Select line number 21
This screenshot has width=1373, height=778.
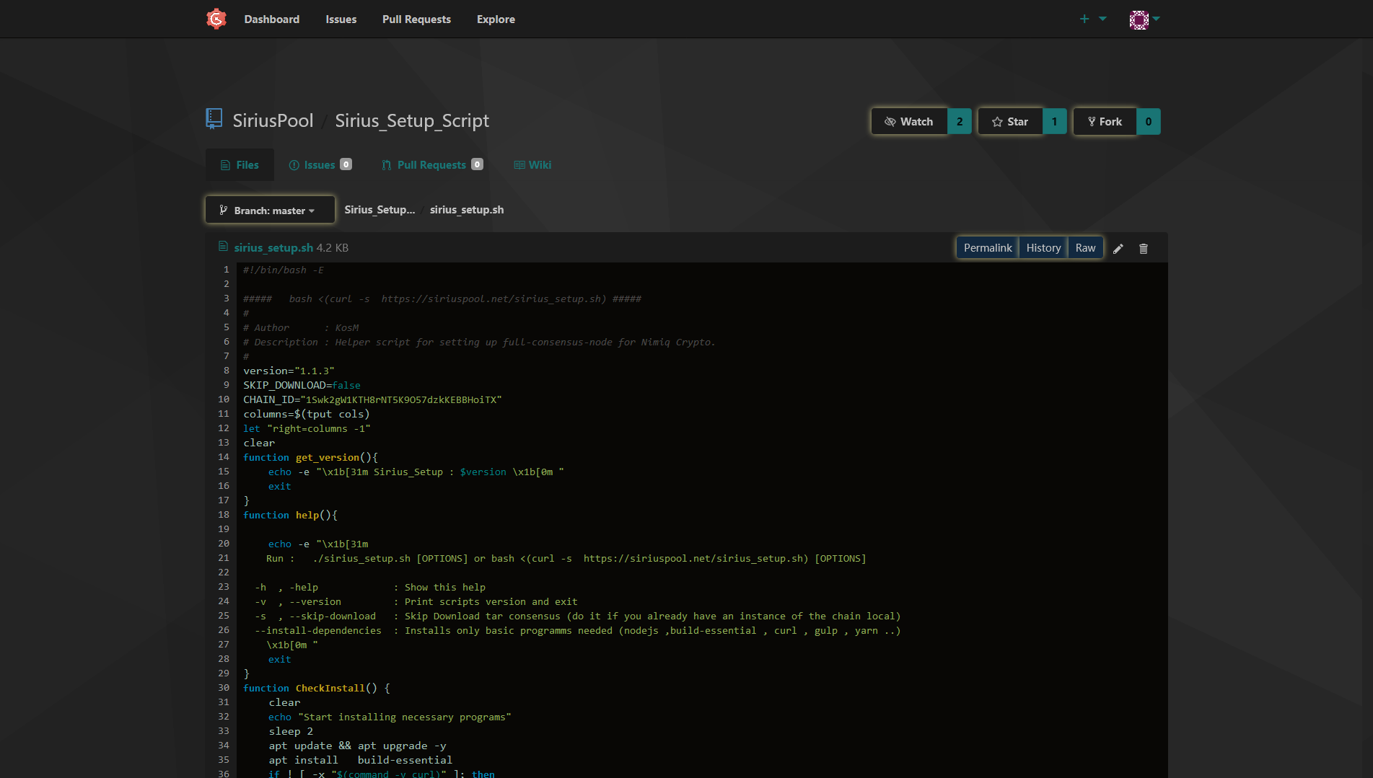click(x=224, y=558)
